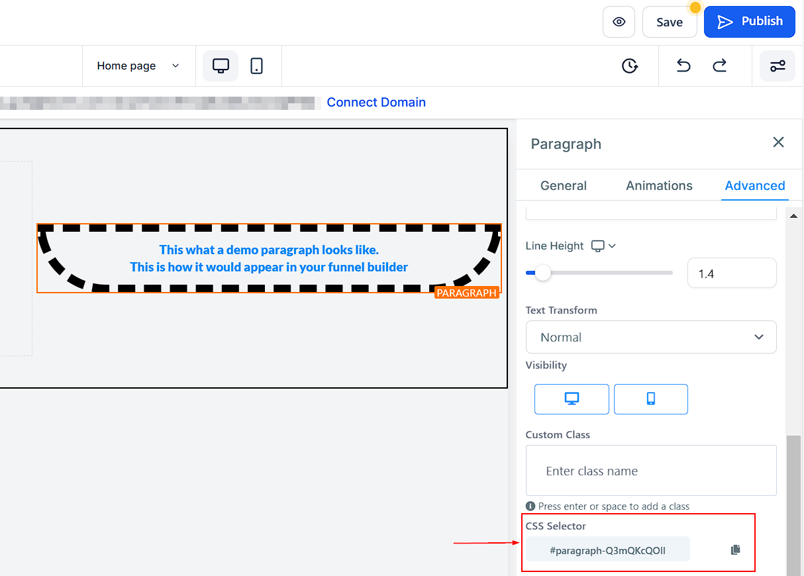Switch to desktop view in toolbar
This screenshot has width=804, height=576.
coord(221,66)
